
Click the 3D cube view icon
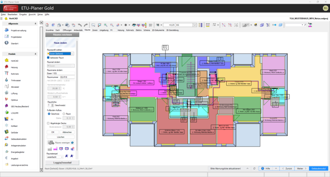(x=262, y=25)
